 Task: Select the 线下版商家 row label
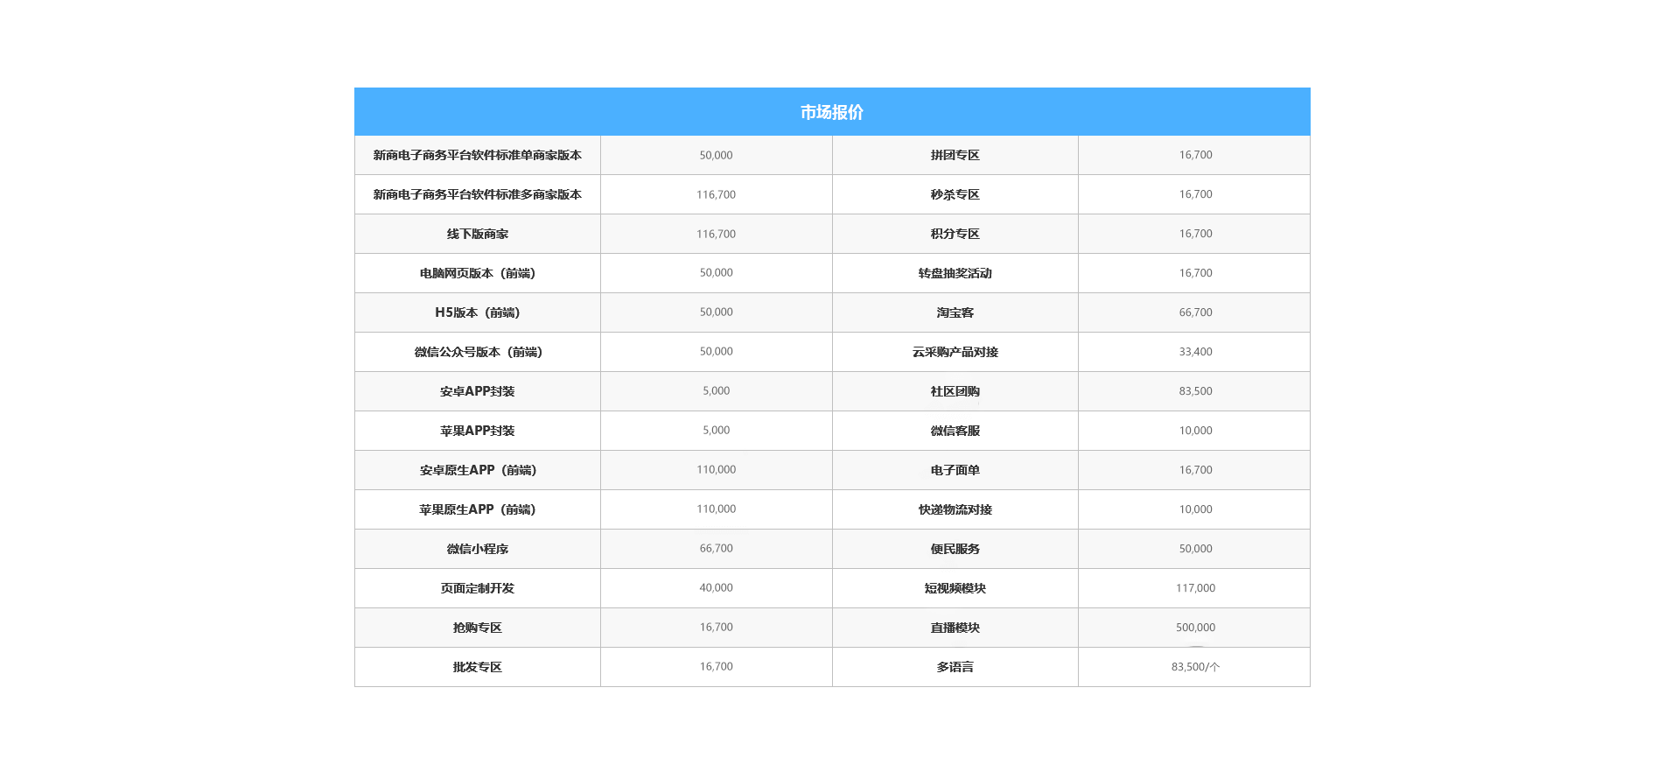pyautogui.click(x=477, y=234)
